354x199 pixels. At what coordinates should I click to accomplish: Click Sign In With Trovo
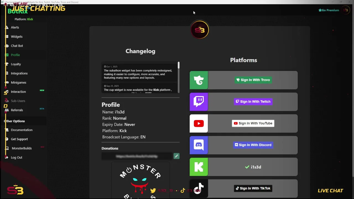coord(253,80)
